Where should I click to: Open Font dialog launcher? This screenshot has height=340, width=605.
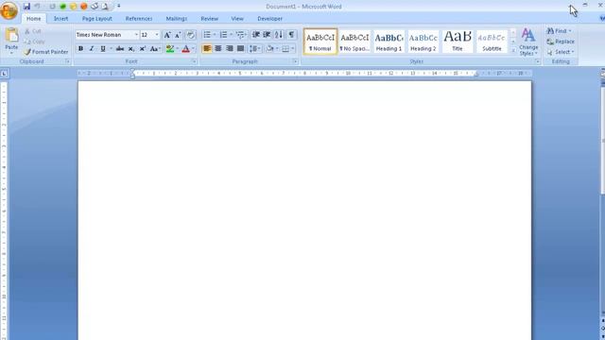tap(194, 61)
